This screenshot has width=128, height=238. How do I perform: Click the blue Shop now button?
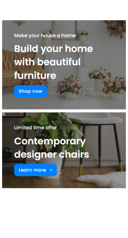coord(30,91)
